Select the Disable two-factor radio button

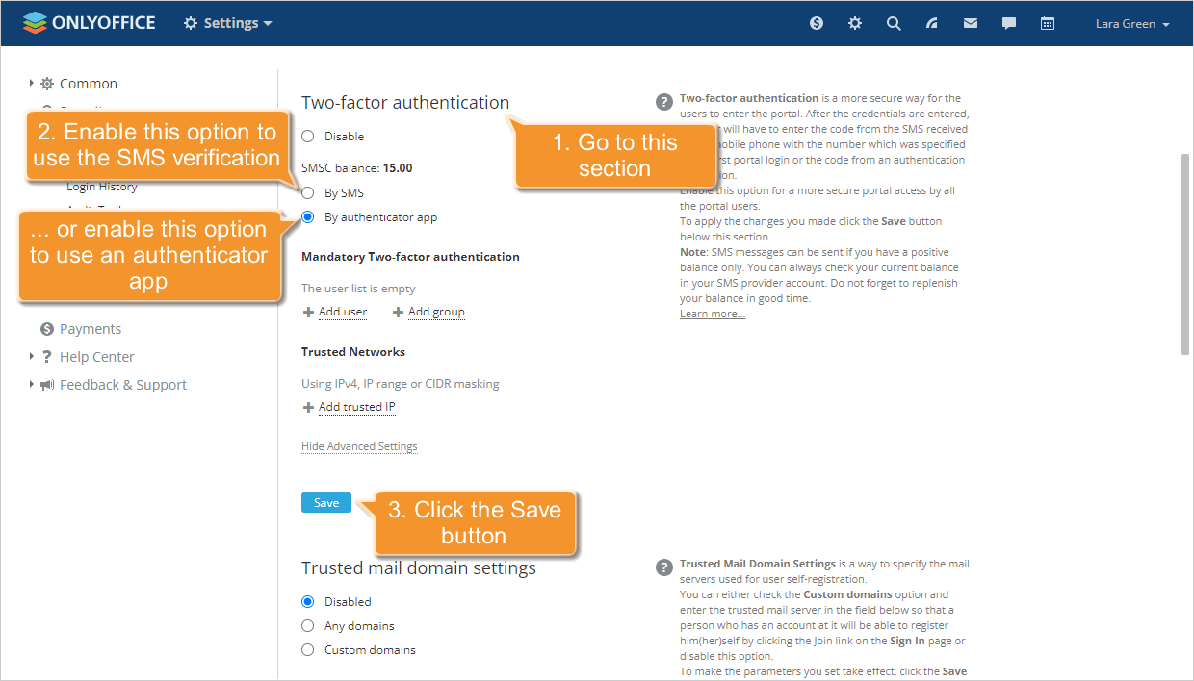[x=308, y=137]
